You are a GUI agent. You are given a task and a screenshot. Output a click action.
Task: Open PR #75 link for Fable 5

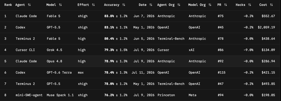220,16
